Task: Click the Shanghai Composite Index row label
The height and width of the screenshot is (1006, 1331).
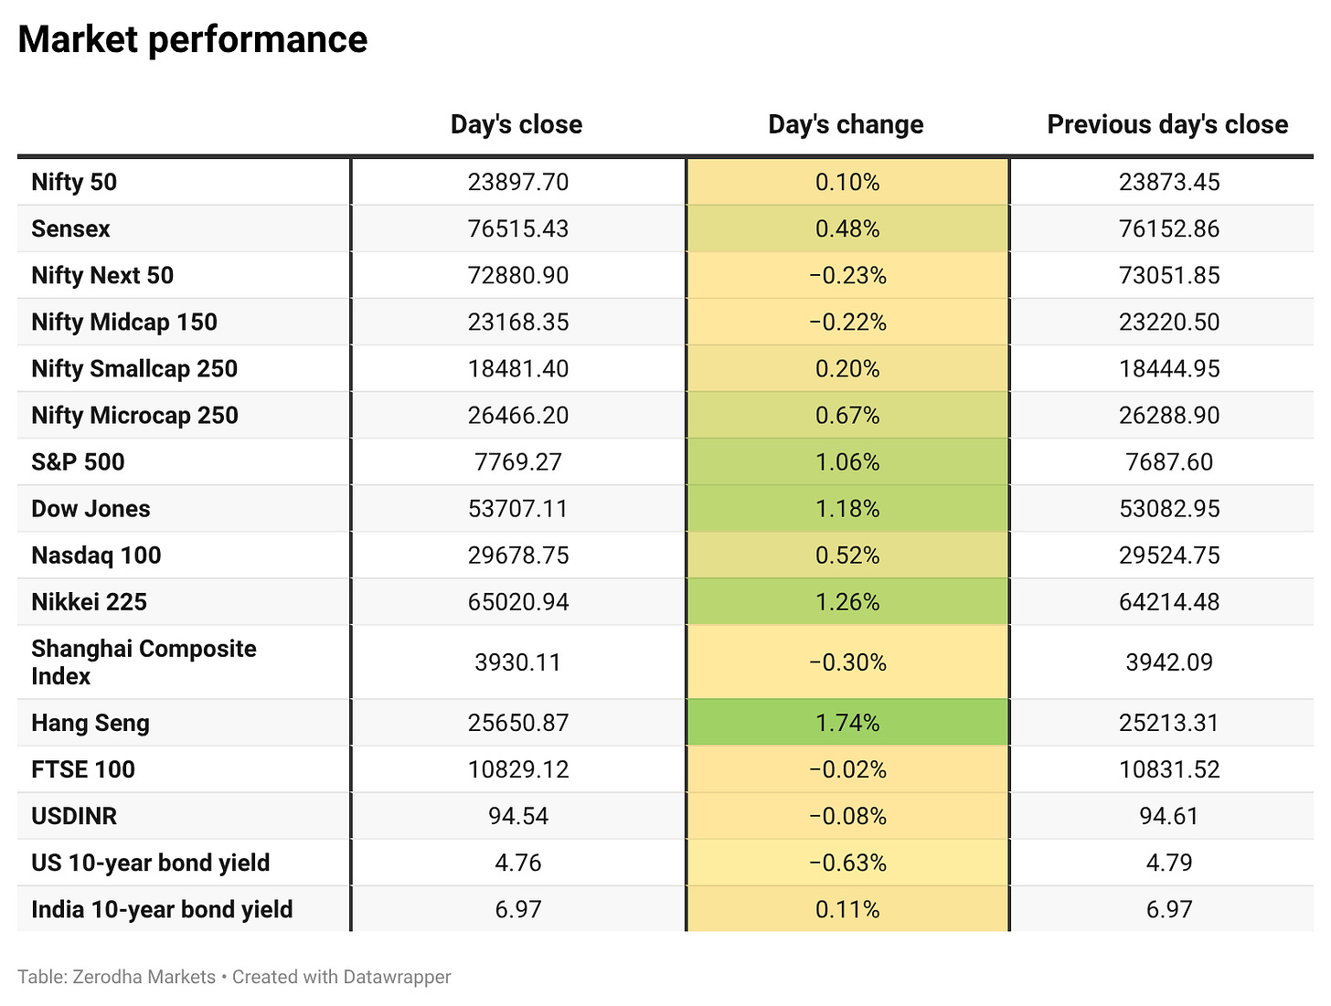Action: click(x=144, y=662)
